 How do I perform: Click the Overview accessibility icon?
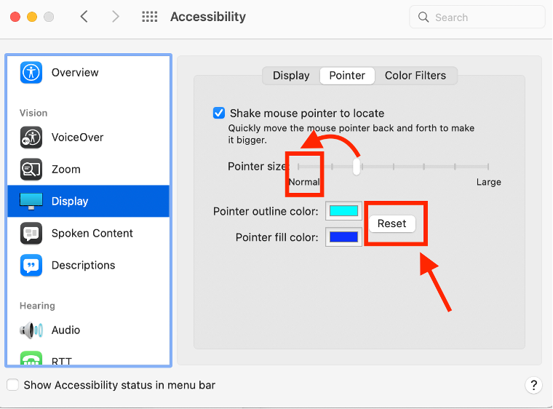point(31,72)
